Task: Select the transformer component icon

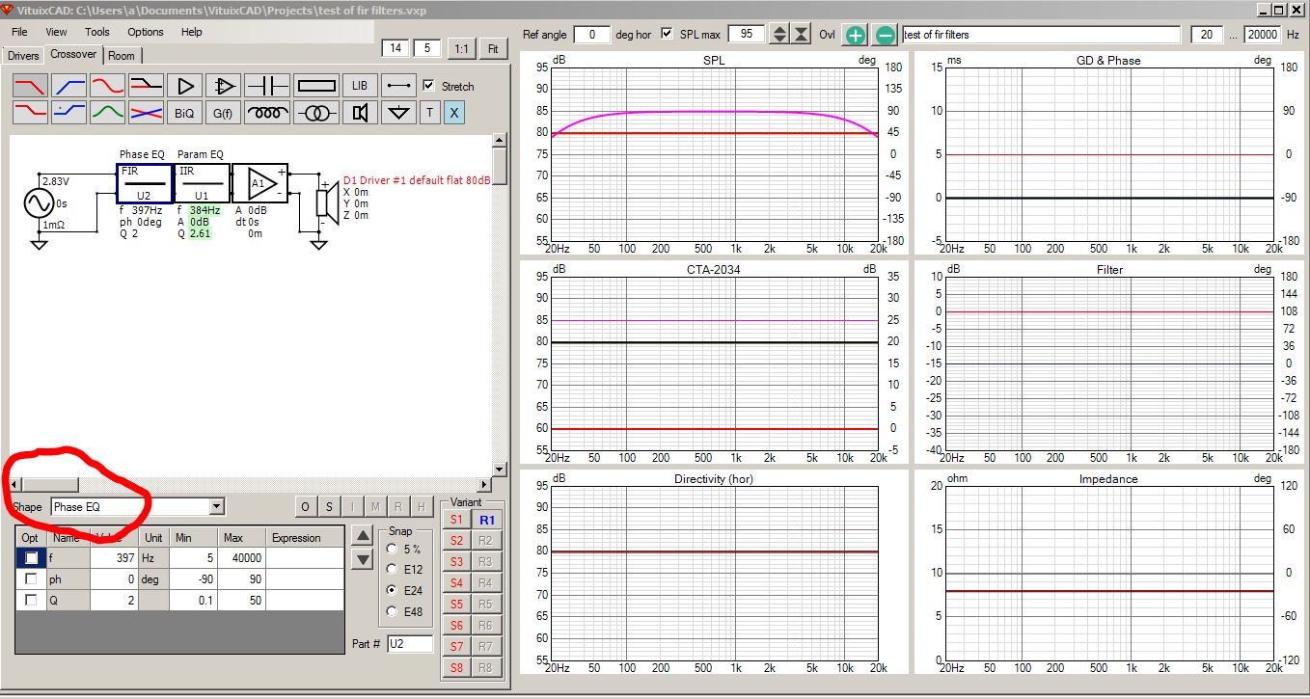Action: [316, 113]
